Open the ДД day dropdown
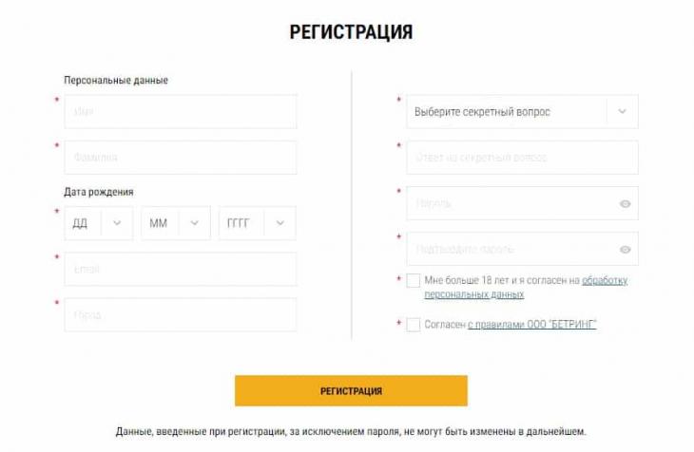694x452 pixels. click(x=99, y=223)
